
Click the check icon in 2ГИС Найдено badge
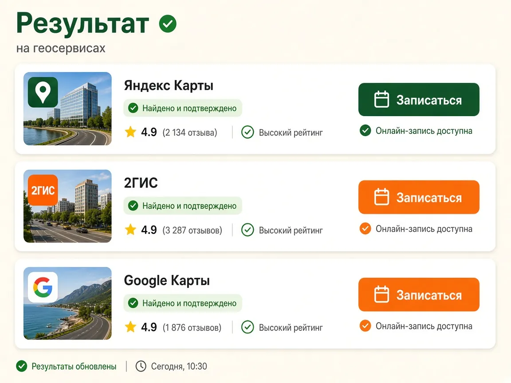(133, 206)
